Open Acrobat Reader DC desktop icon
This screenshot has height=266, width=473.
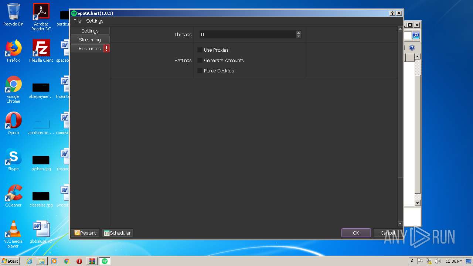tap(41, 17)
